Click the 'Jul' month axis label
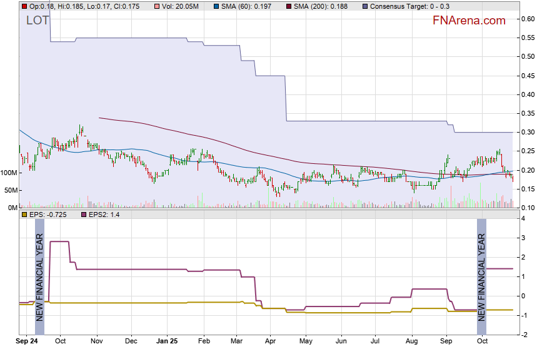537x354 pixels. (x=376, y=341)
